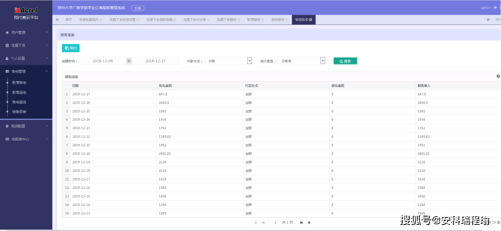Expand 系统配置 using its chevron
The width and height of the screenshot is (501, 231).
pyautogui.click(x=47, y=126)
